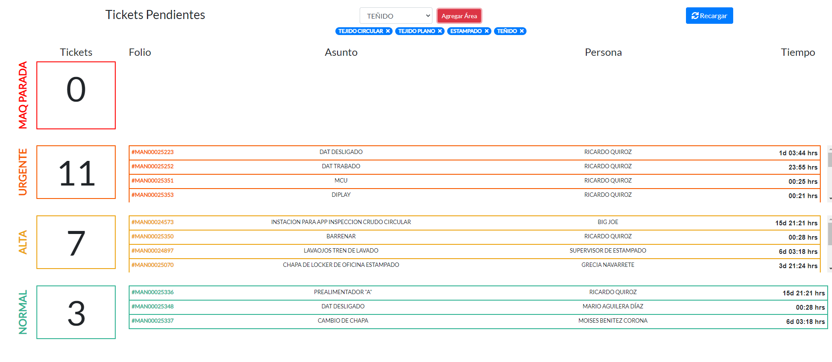This screenshot has height=362, width=832.
Task: Open the area selection dropdown
Action: tap(396, 16)
